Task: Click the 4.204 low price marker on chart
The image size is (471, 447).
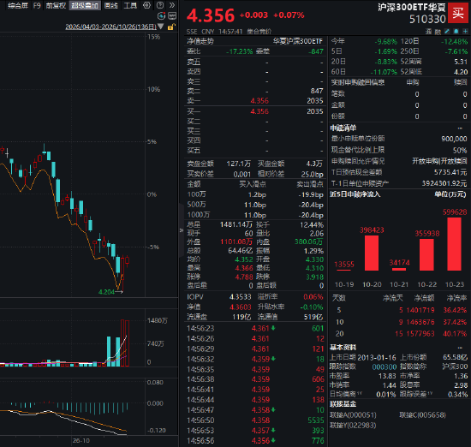Action: click(106, 292)
